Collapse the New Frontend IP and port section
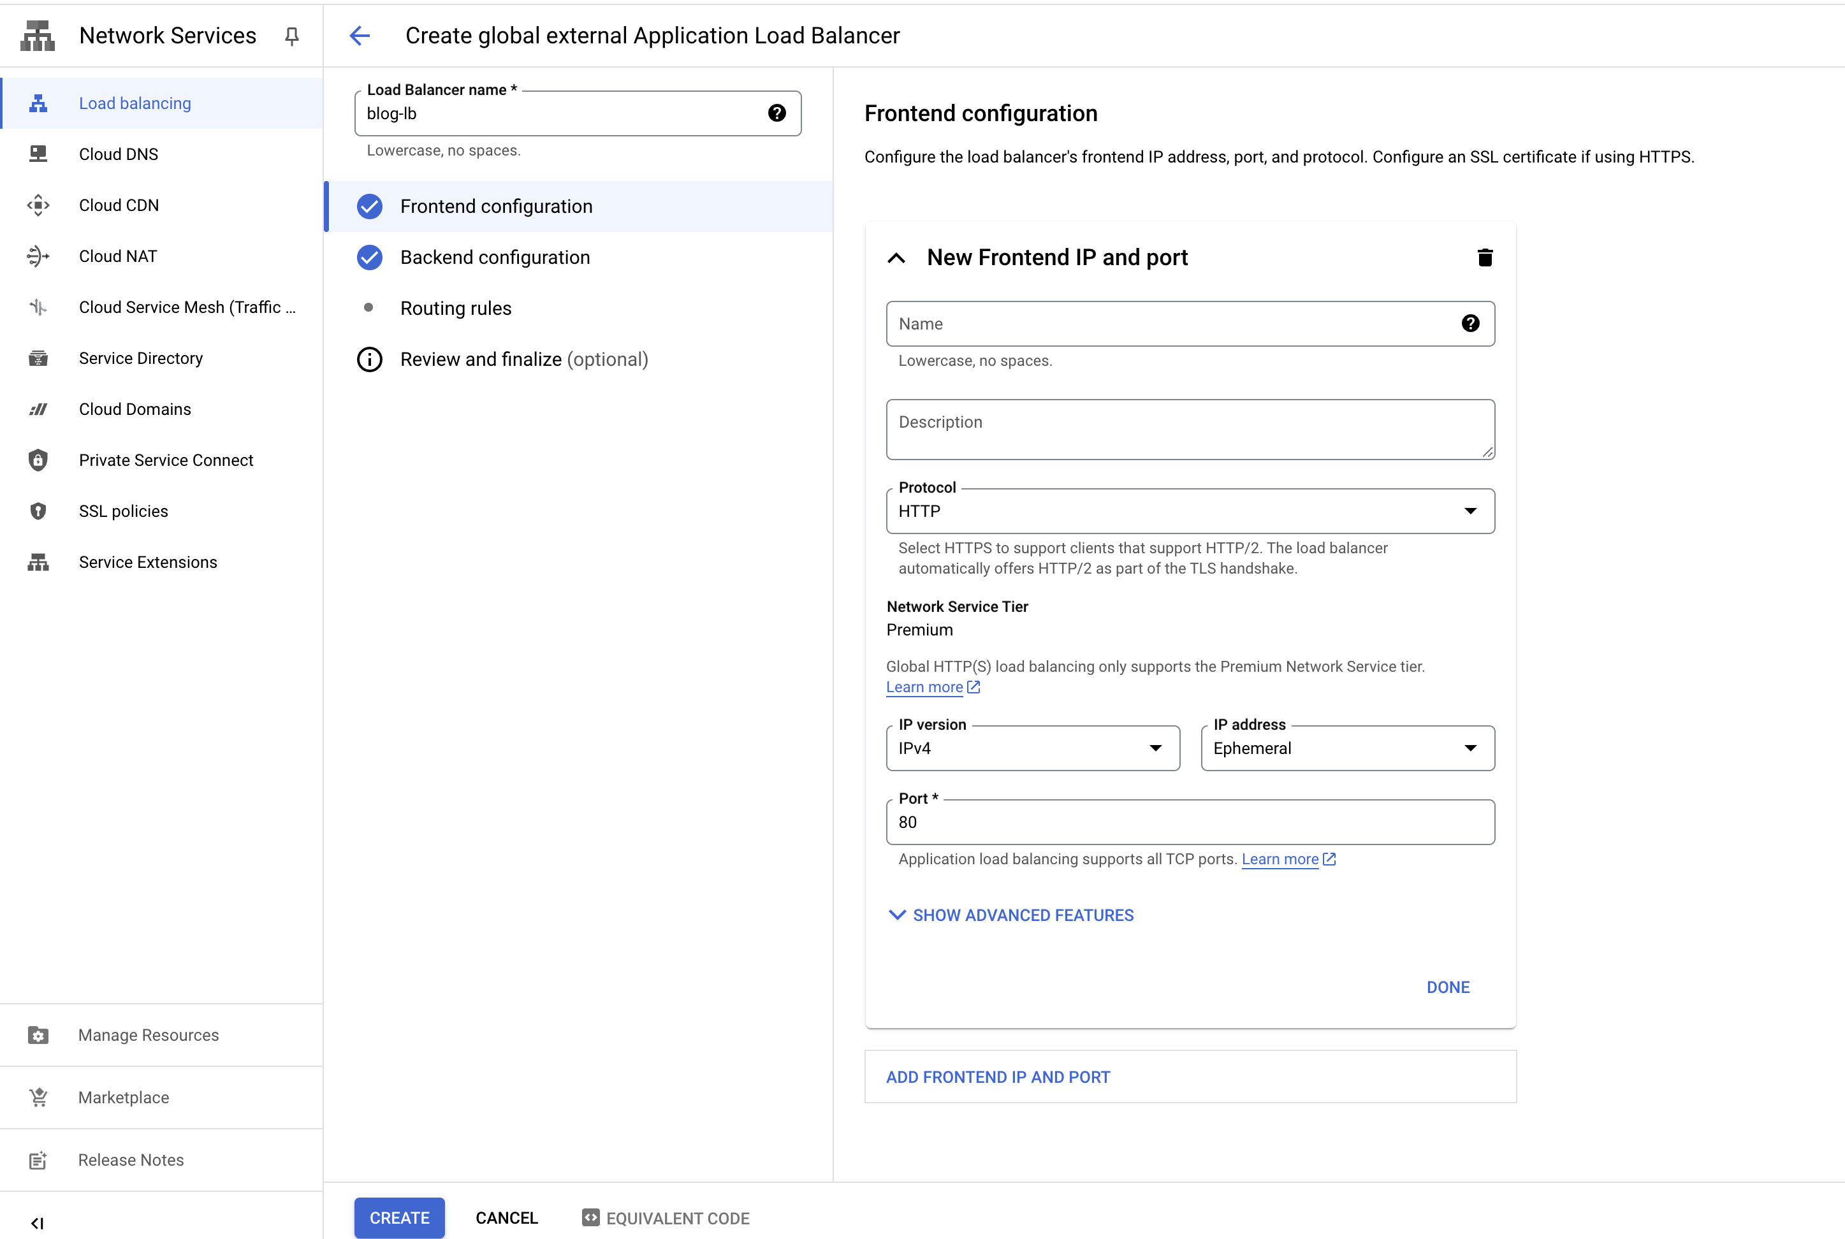 tap(896, 257)
